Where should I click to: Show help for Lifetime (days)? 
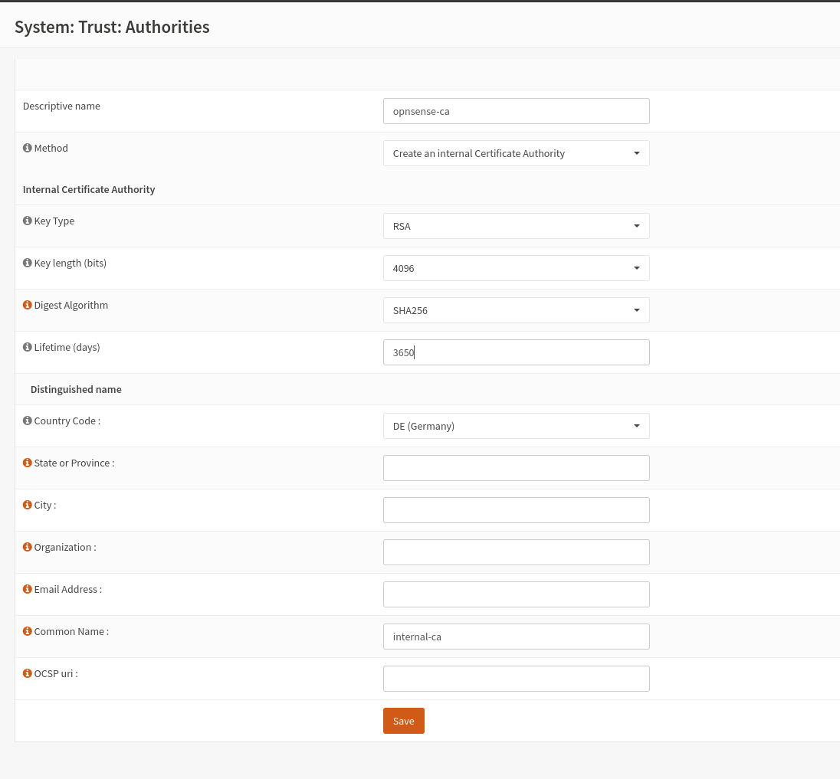coord(28,348)
